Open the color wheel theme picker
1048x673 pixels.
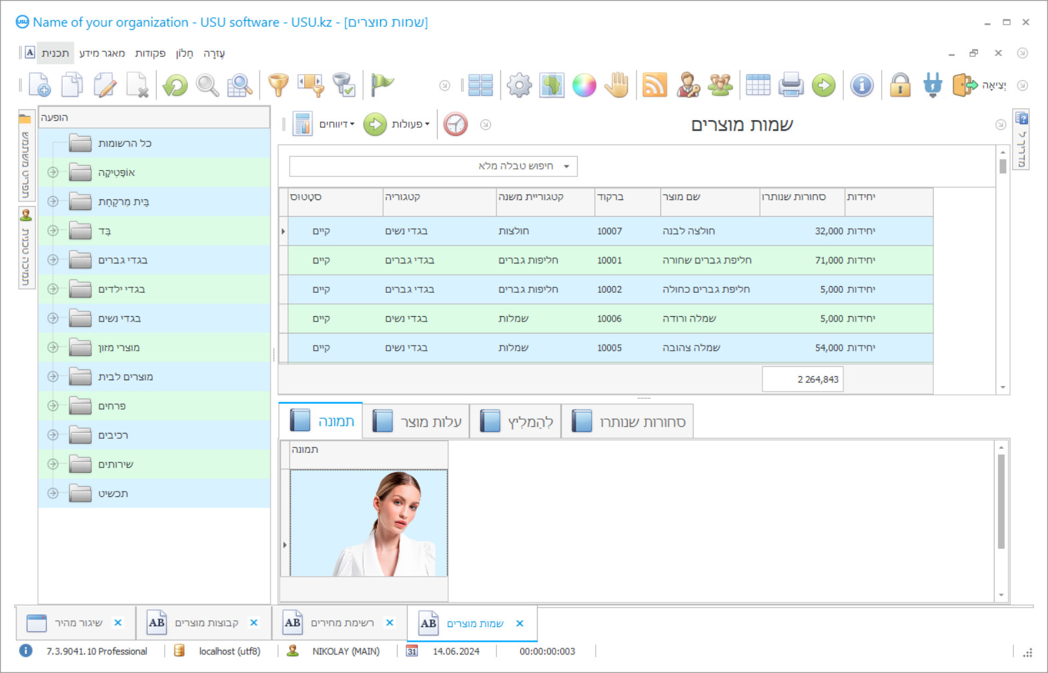584,85
